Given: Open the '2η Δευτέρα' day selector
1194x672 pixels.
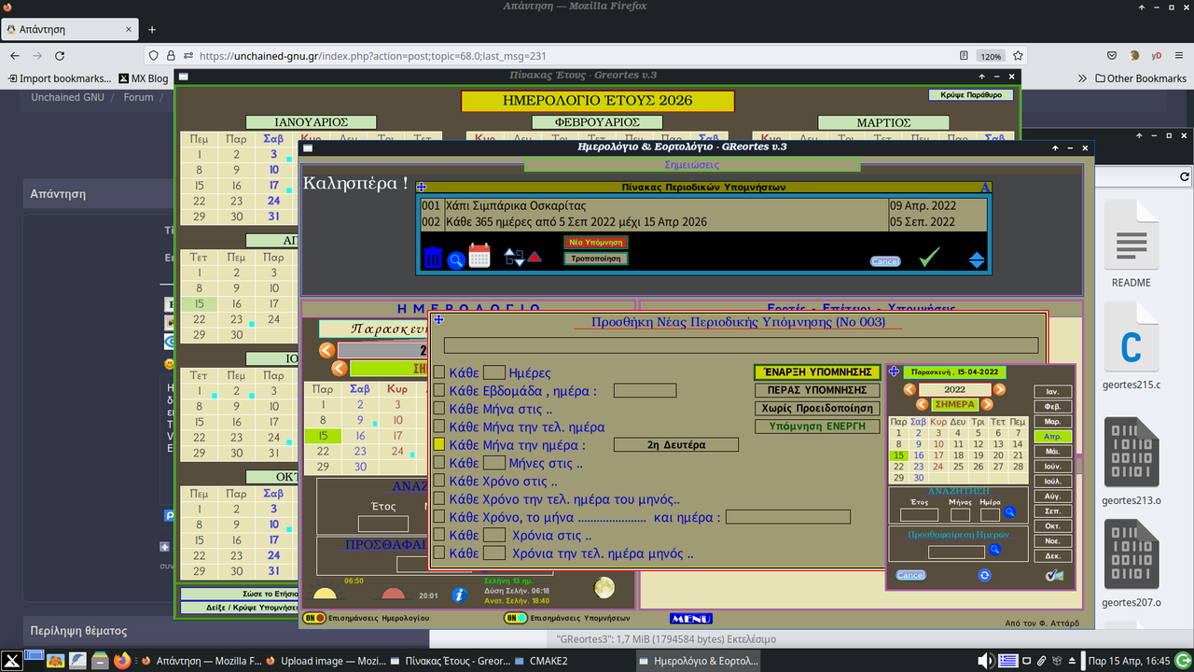Looking at the screenshot, I should tap(675, 445).
